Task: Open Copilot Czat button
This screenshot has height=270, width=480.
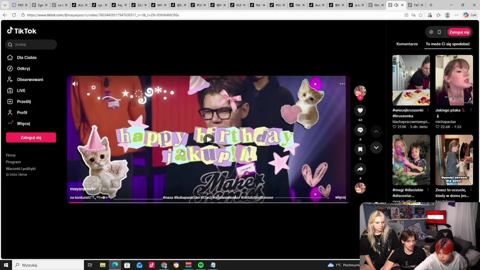Action: [470, 15]
